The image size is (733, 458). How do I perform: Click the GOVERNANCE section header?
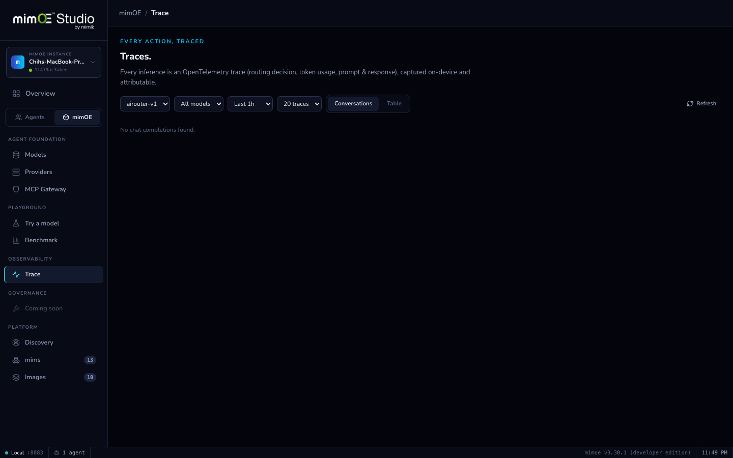(x=27, y=293)
